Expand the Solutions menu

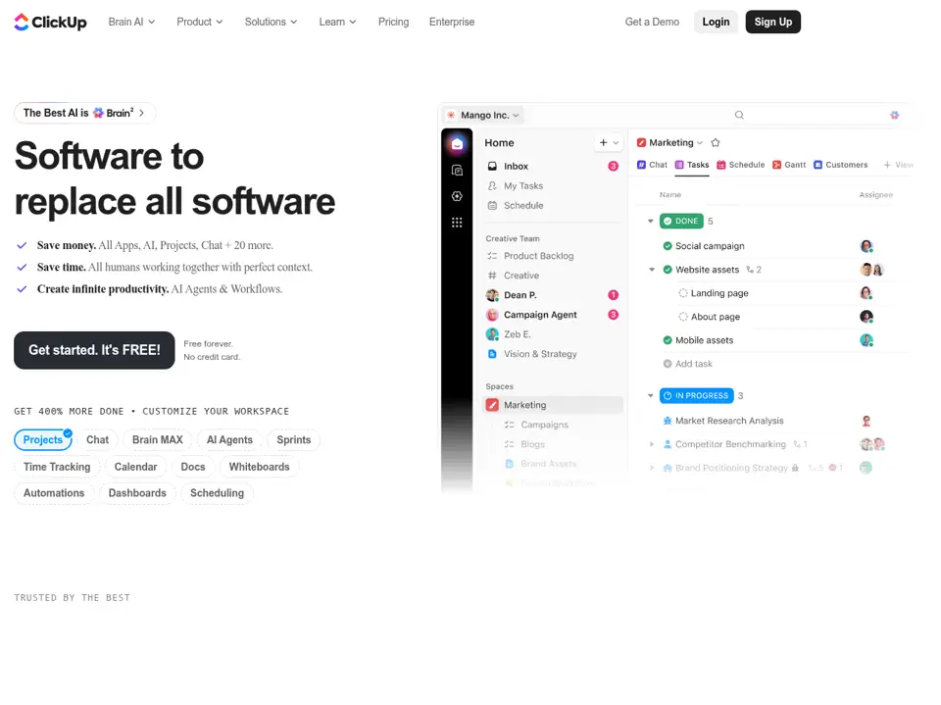click(271, 22)
